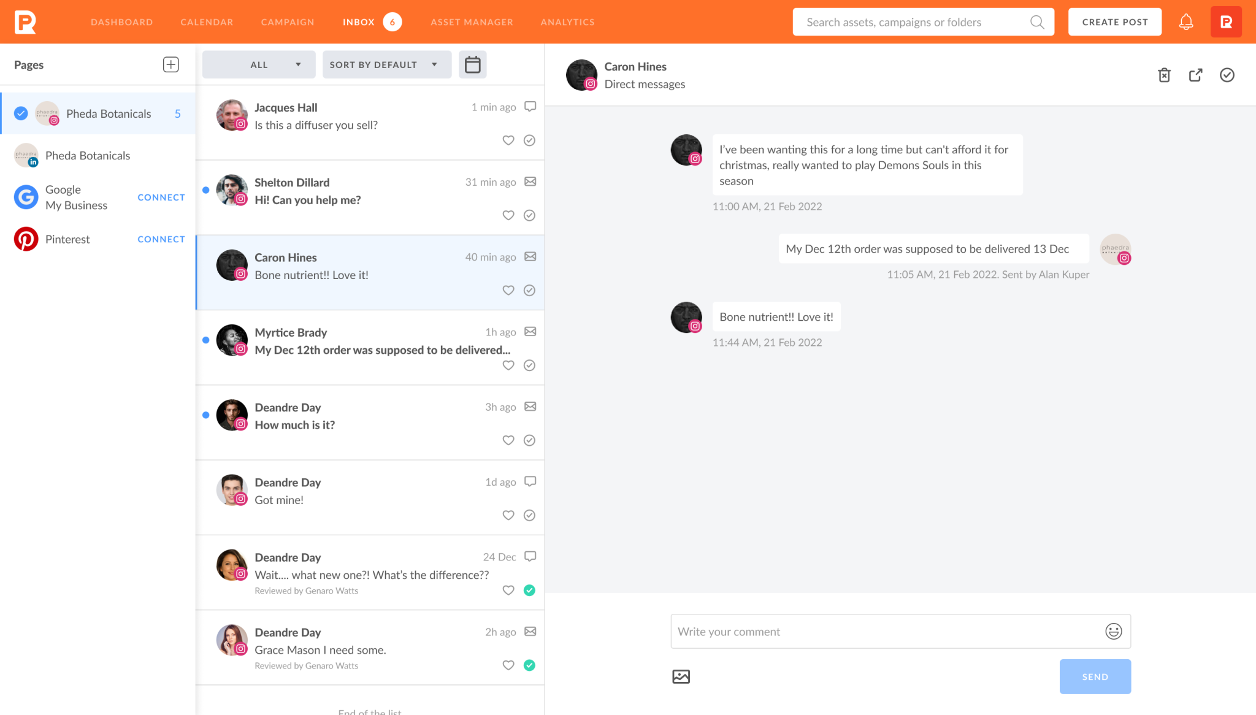Screen dimensions: 1256x715
Task: Open the conversation in a new window
Action: pyautogui.click(x=1196, y=75)
